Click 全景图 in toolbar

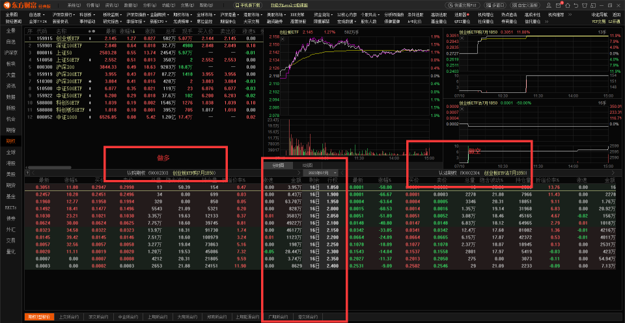[x=12, y=14]
